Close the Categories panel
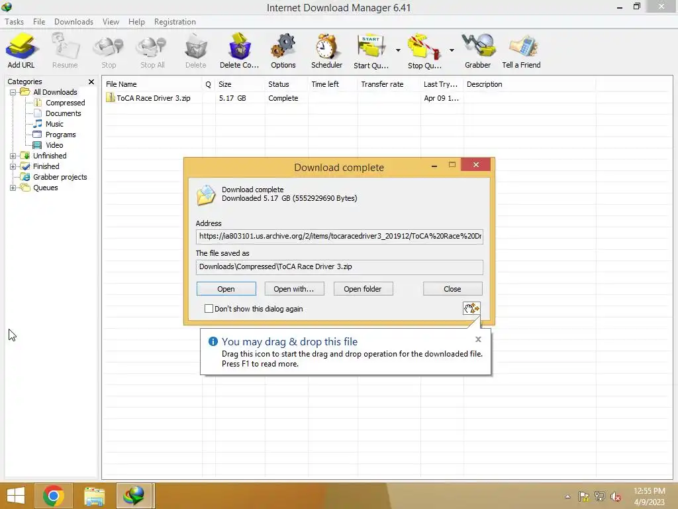This screenshot has width=678, height=509. tap(91, 82)
